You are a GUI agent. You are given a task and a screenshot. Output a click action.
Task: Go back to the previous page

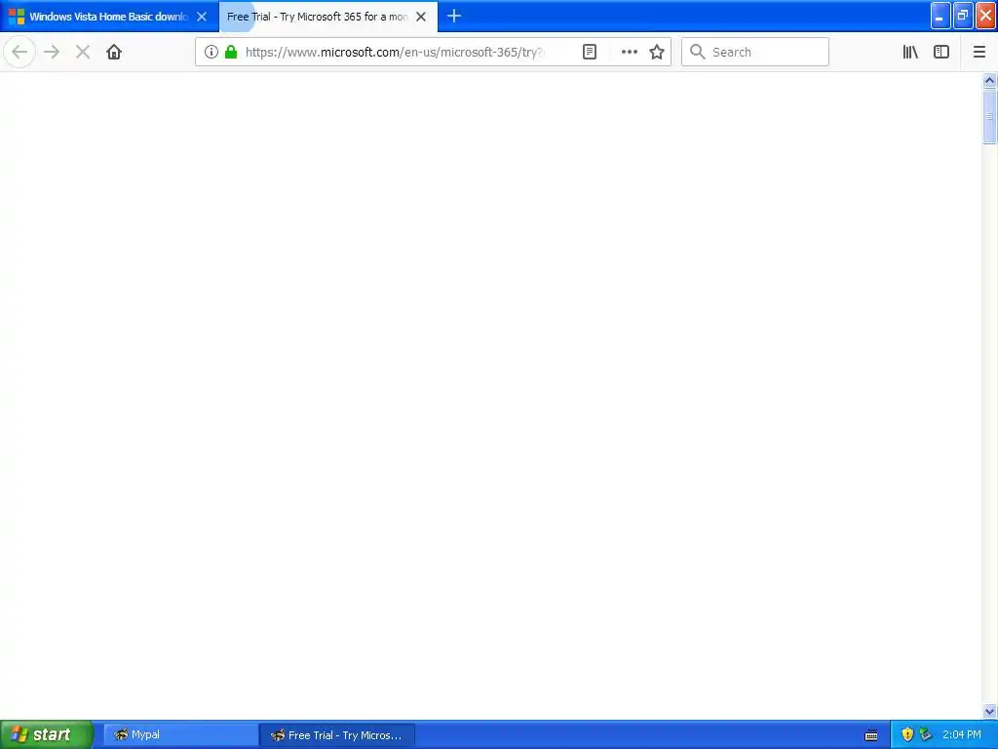19,52
